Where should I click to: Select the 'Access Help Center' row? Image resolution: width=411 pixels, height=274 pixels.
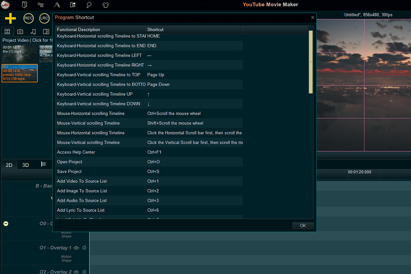149,152
